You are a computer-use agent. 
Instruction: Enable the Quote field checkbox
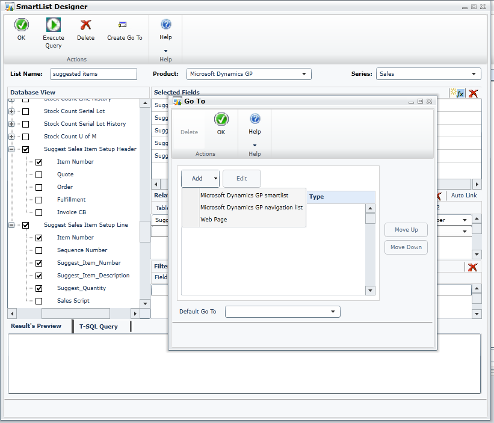tap(39, 174)
